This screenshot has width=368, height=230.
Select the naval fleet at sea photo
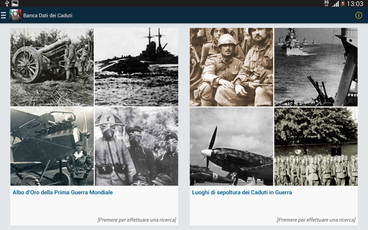point(316,67)
